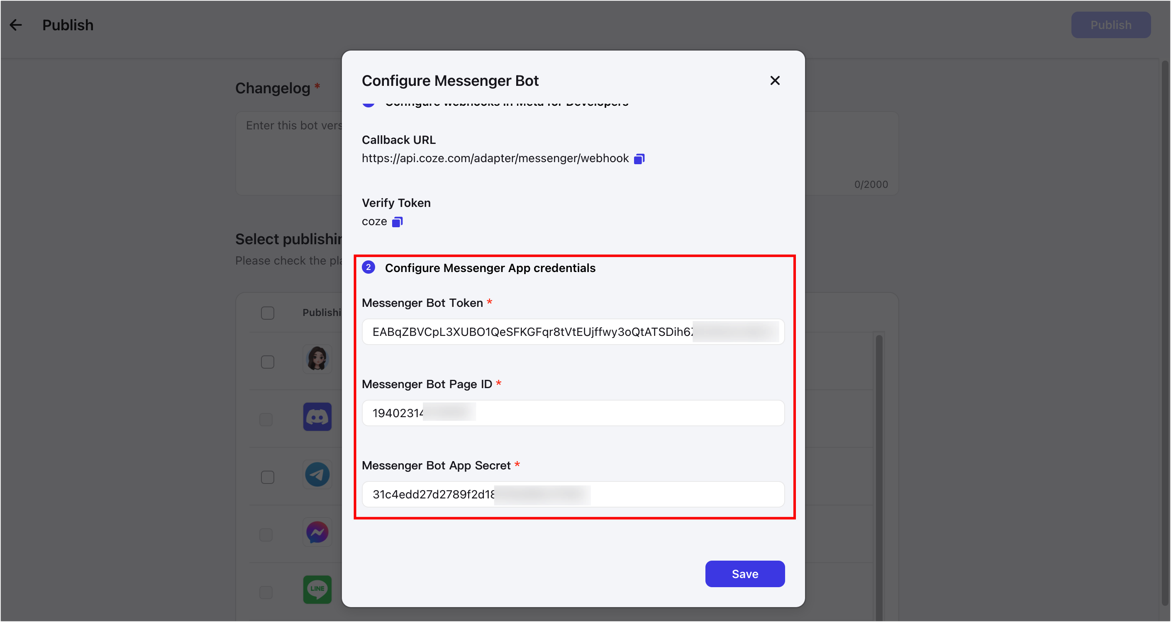Click the platform list scrollbar
This screenshot has height=622, width=1171.
click(879, 477)
